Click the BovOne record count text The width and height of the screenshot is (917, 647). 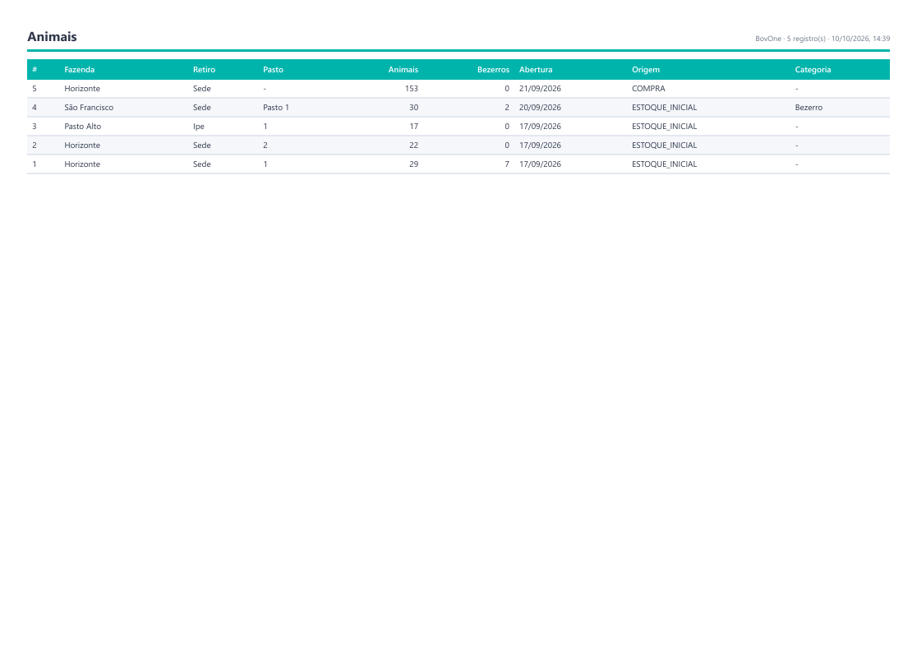click(x=823, y=39)
